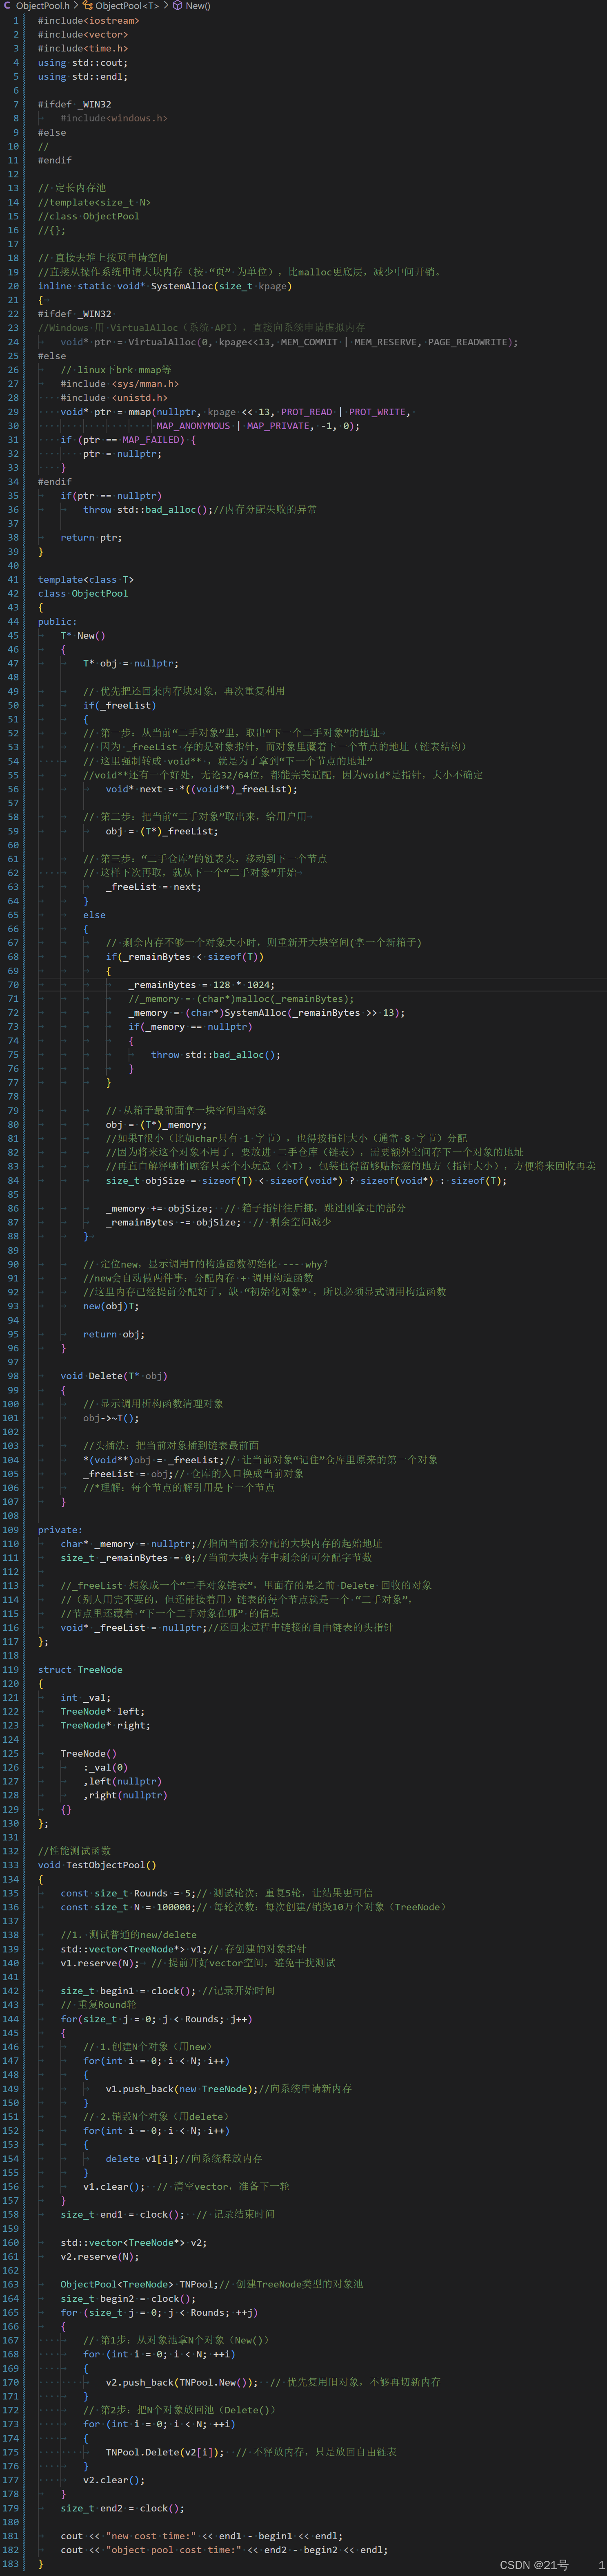Click the class symbol icon before ObjectPool<T>
The image size is (607, 2576).
pyautogui.click(x=88, y=6)
